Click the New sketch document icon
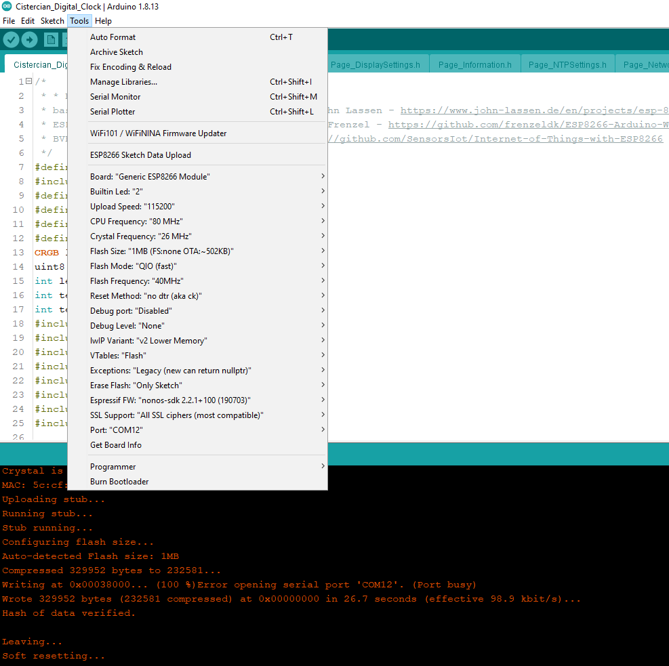 [x=51, y=40]
